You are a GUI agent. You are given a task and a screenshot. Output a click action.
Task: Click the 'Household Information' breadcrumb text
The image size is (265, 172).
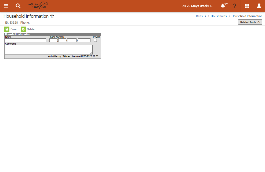pos(247,16)
